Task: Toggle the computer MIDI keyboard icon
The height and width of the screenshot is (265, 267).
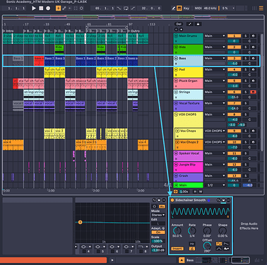Action: point(179,8)
